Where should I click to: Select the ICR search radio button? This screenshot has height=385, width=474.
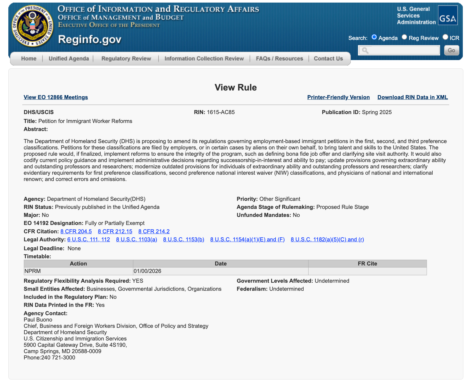click(x=445, y=37)
